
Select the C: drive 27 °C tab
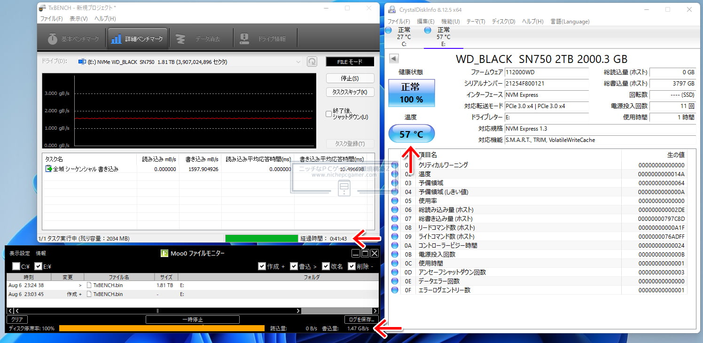[x=404, y=37]
